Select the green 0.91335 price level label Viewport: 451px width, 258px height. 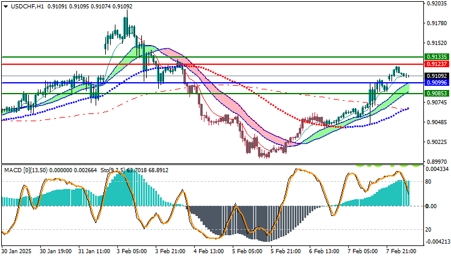(437, 57)
